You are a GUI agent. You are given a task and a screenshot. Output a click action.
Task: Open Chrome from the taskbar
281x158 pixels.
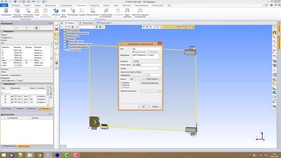39,155
